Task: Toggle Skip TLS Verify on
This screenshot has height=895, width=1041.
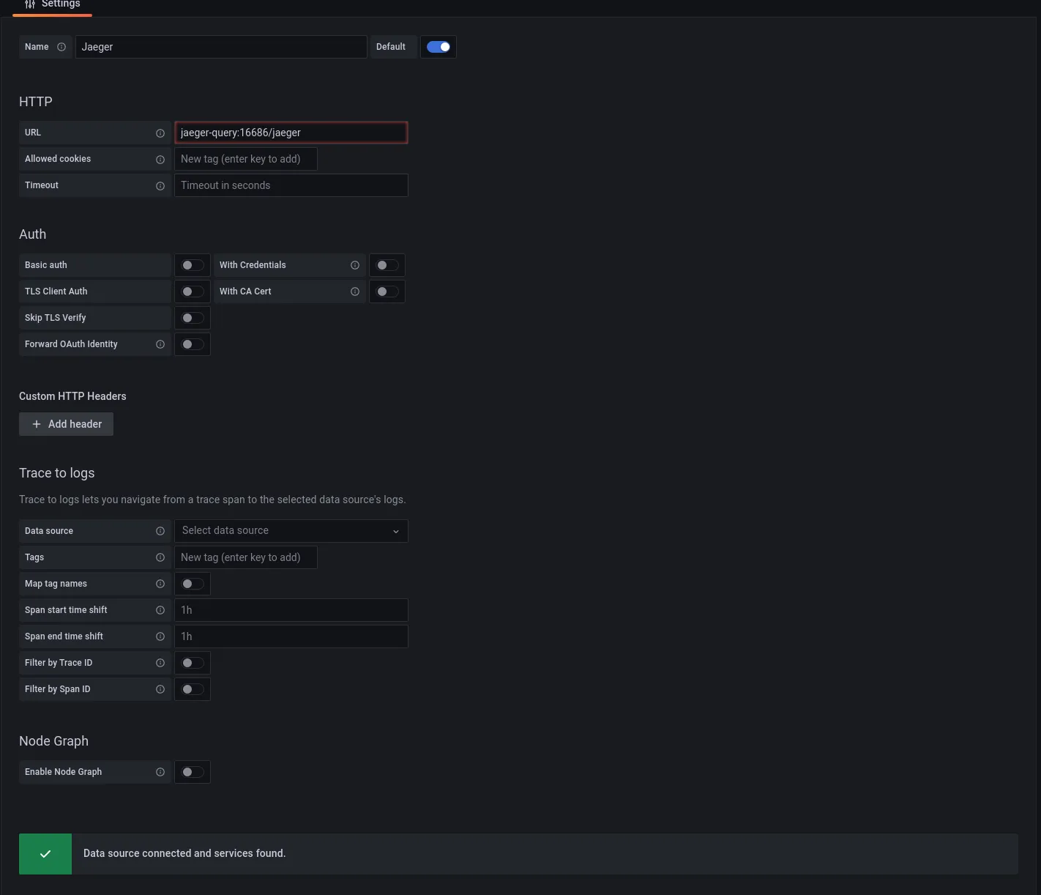Action: point(193,318)
